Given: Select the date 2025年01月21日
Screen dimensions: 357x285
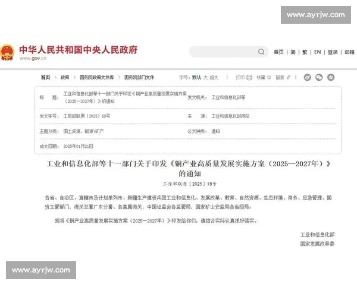Looking at the screenshot, I should (78, 146).
